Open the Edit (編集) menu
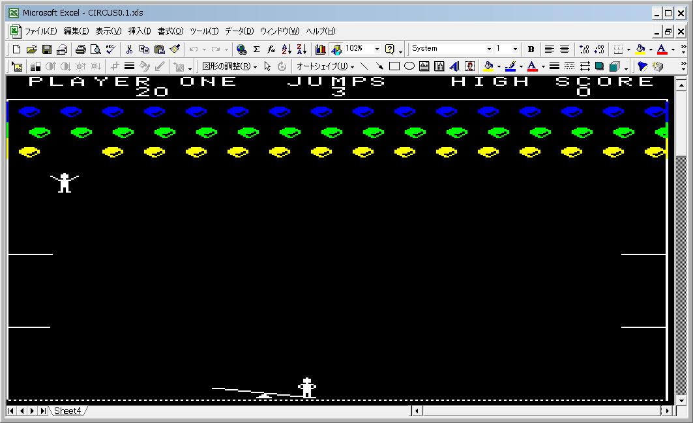 tap(76, 31)
